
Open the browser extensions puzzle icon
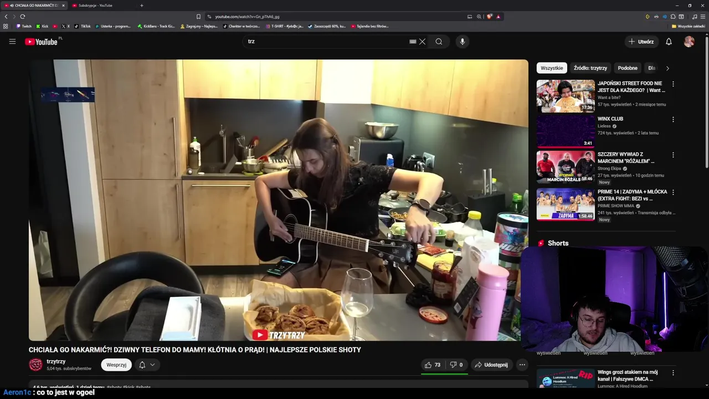(673, 17)
